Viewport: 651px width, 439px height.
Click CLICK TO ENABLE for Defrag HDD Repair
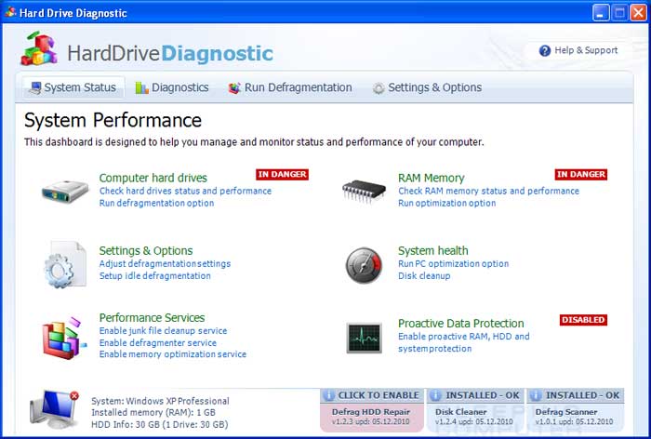372,395
